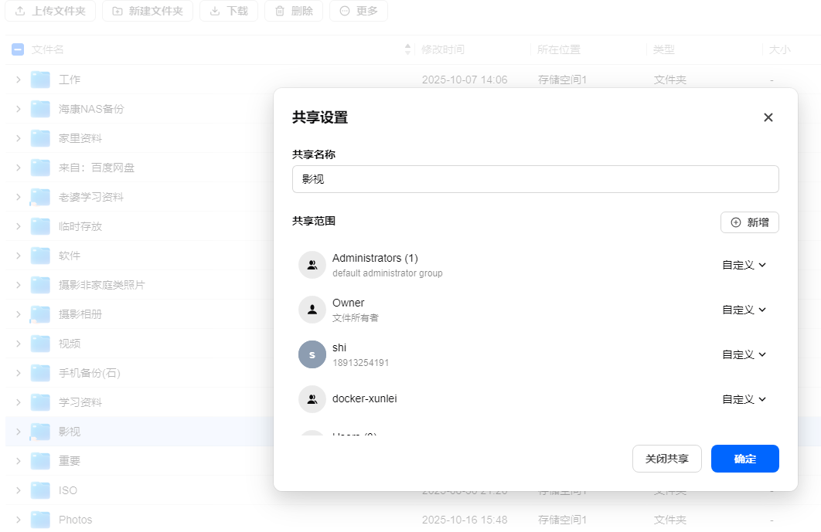This screenshot has height=532, width=821.
Task: Click the shi user avatar
Action: 312,354
